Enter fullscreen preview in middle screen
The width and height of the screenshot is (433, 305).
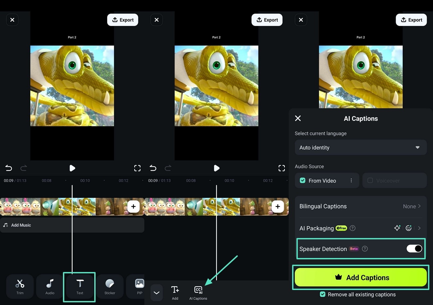[x=281, y=168]
